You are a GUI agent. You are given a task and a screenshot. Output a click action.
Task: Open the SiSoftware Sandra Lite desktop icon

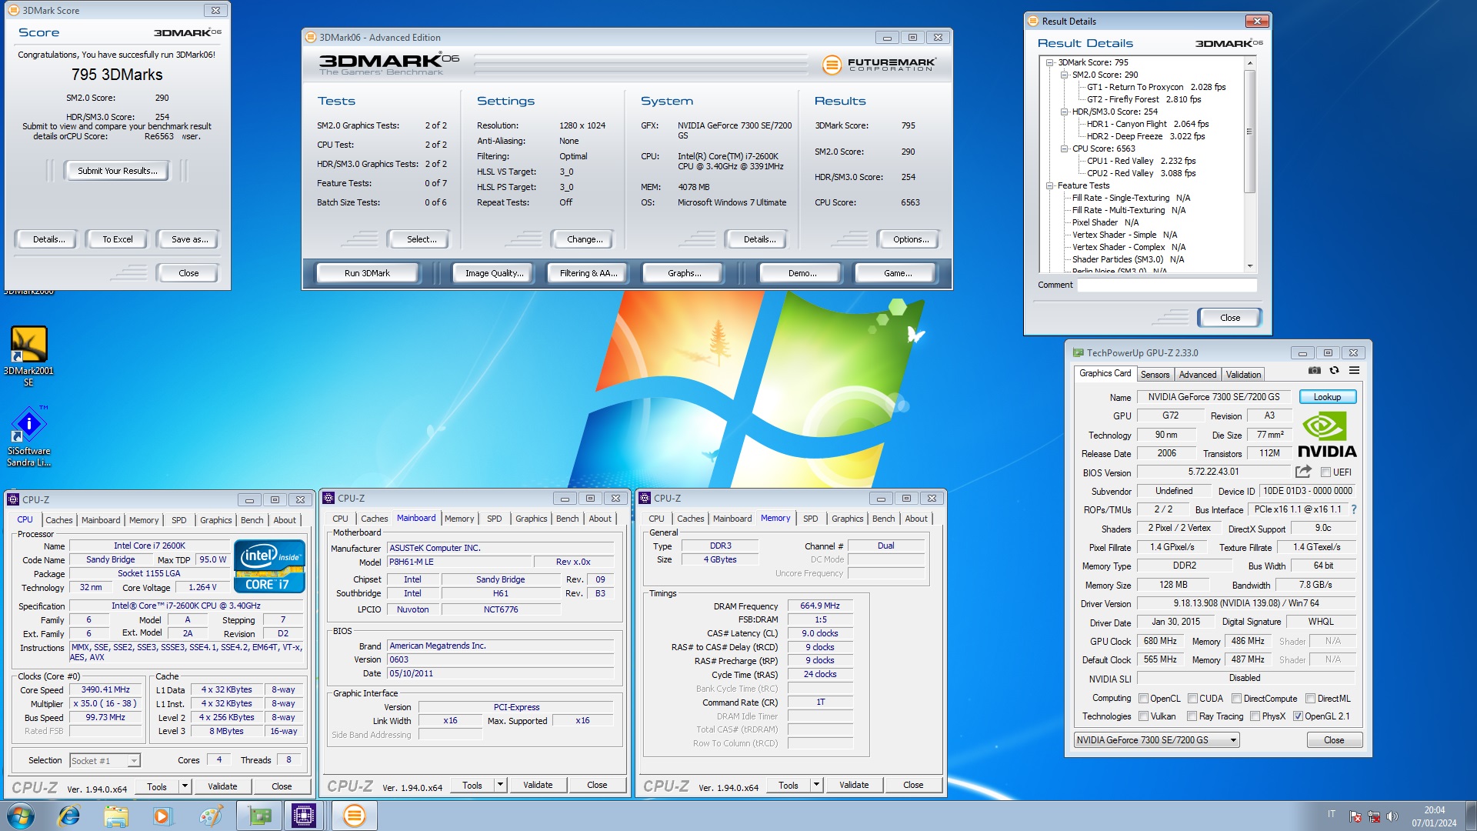click(28, 436)
